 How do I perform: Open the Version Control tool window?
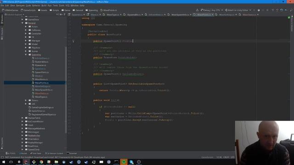[54, 153]
